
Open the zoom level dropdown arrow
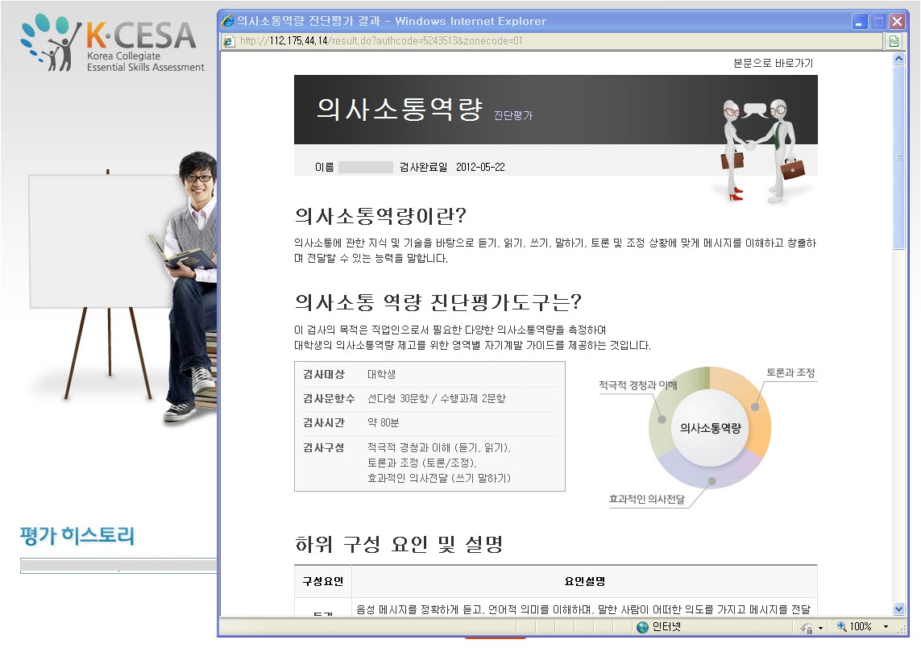pos(886,627)
